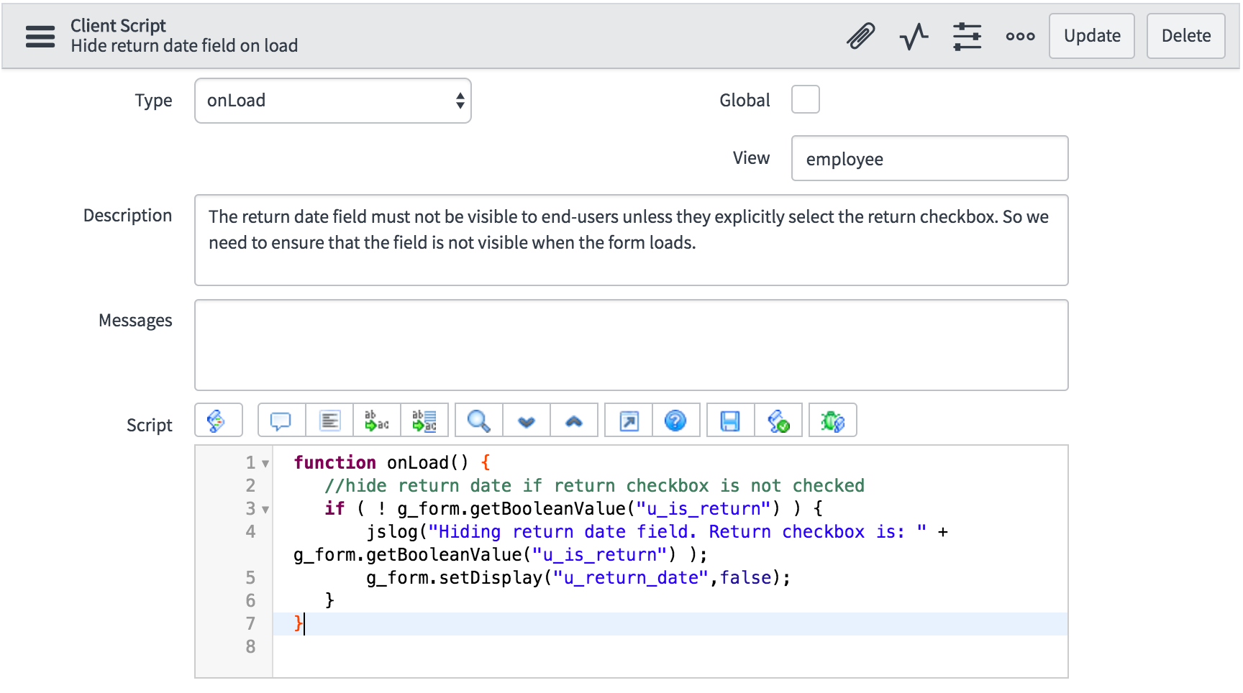The image size is (1243, 693).
Task: Collapse the code fold arrow on line 1
Action: pyautogui.click(x=265, y=464)
